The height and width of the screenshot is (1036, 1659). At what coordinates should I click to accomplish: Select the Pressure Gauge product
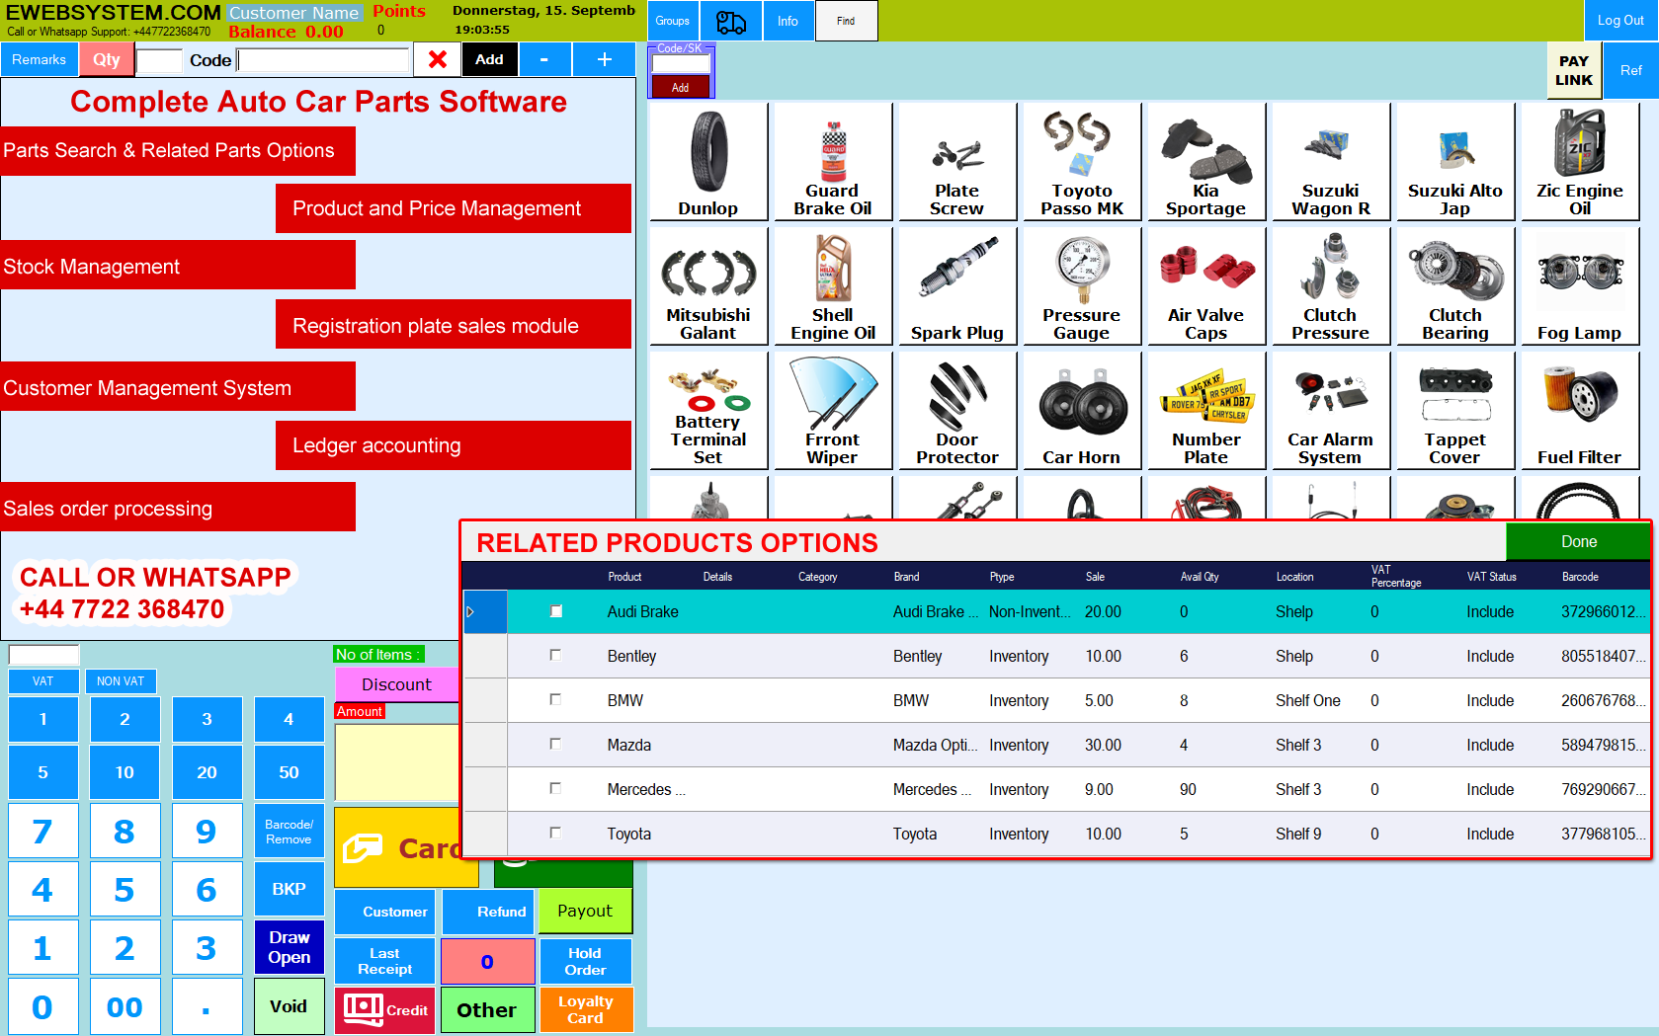point(1082,285)
